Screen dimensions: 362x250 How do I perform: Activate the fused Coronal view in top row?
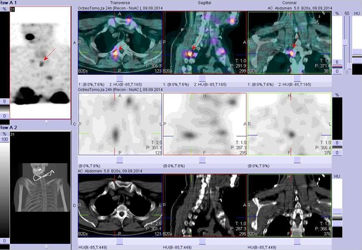[x=289, y=42]
